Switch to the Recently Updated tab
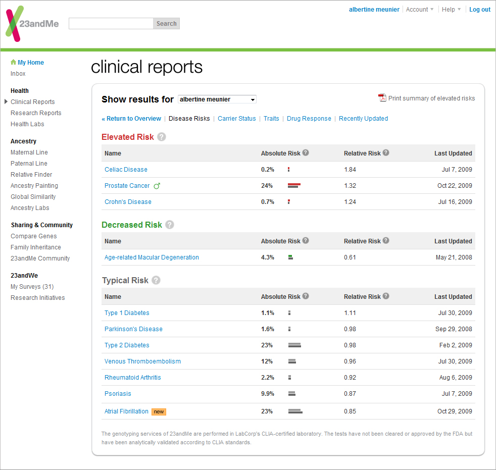496x470 pixels. pyautogui.click(x=364, y=119)
